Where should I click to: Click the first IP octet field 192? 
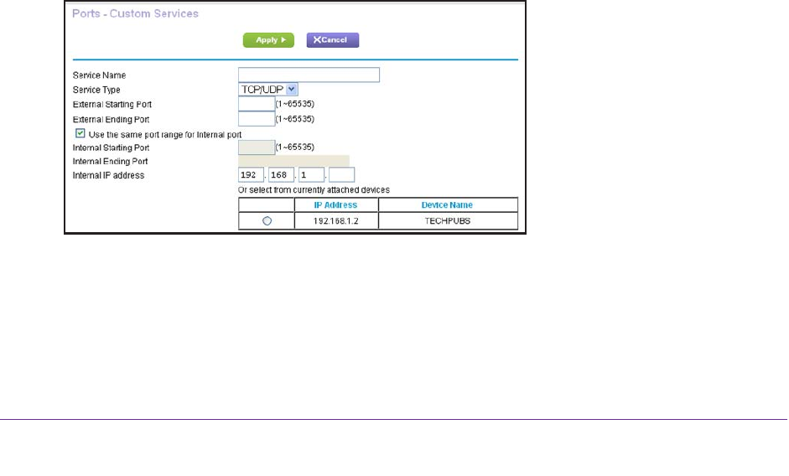(251, 175)
